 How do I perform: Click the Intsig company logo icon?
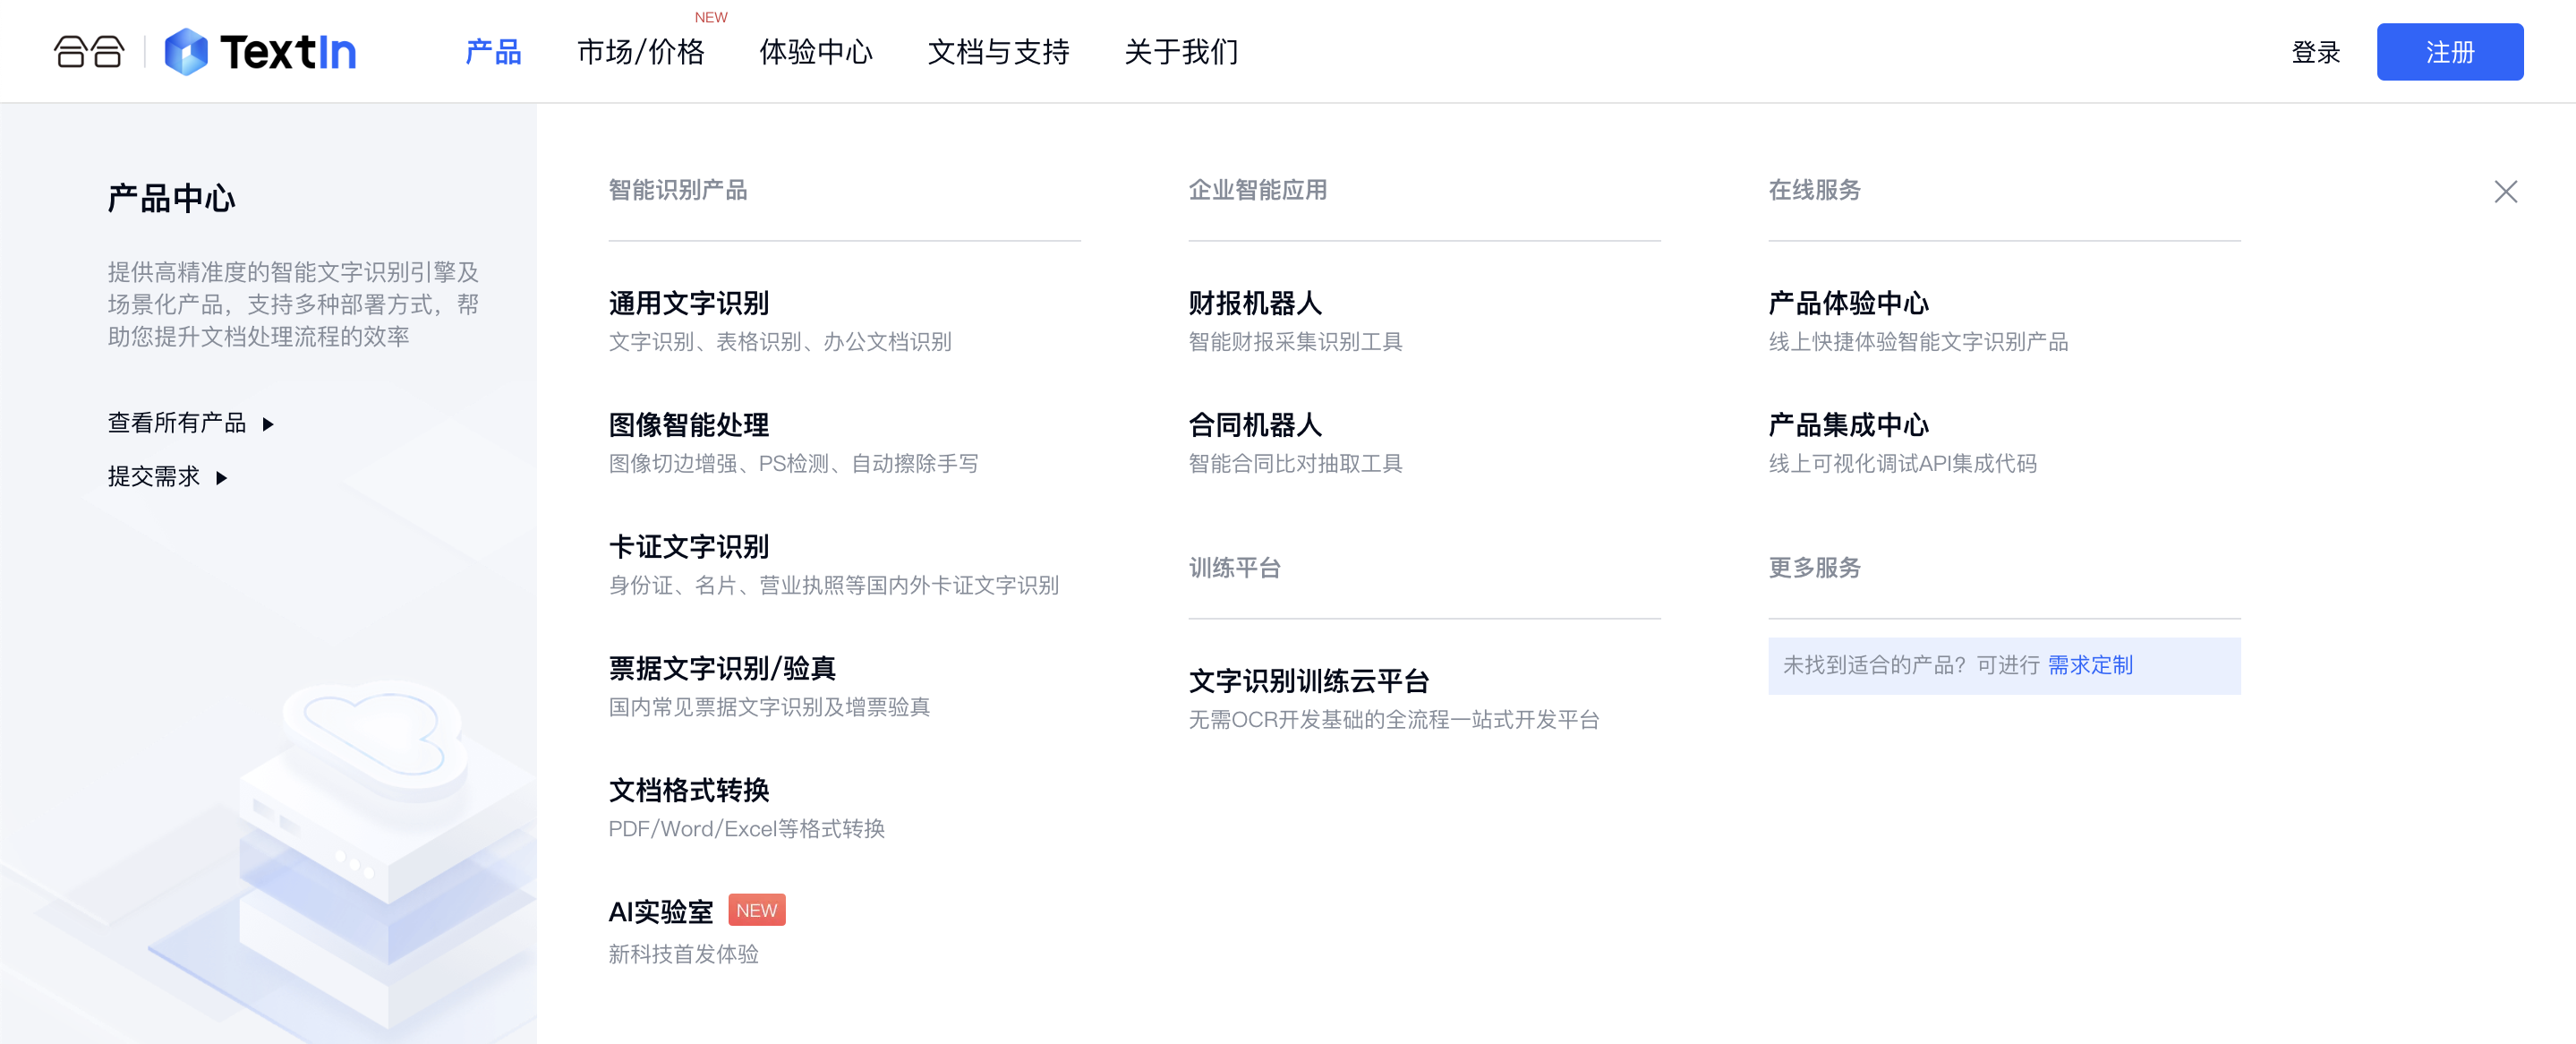click(x=88, y=52)
